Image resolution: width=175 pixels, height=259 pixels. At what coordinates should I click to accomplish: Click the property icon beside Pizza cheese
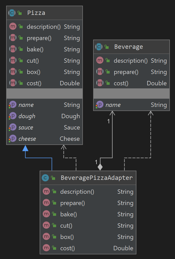point(13,139)
